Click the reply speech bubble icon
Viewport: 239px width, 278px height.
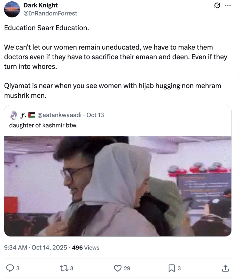(10, 268)
